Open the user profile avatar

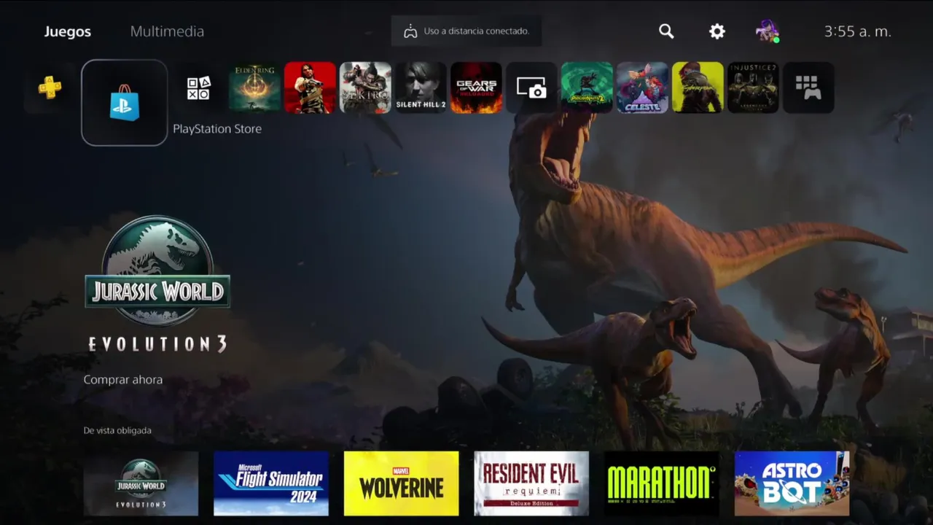tap(768, 31)
